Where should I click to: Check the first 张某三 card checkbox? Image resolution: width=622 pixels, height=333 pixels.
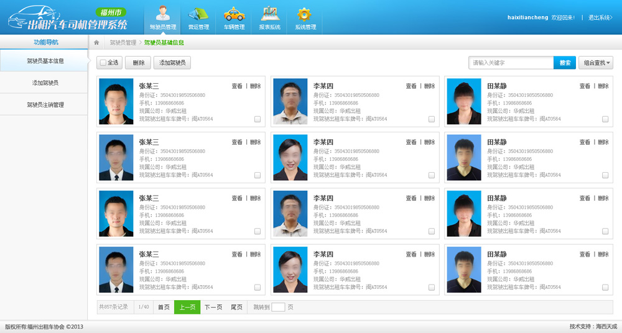point(258,119)
